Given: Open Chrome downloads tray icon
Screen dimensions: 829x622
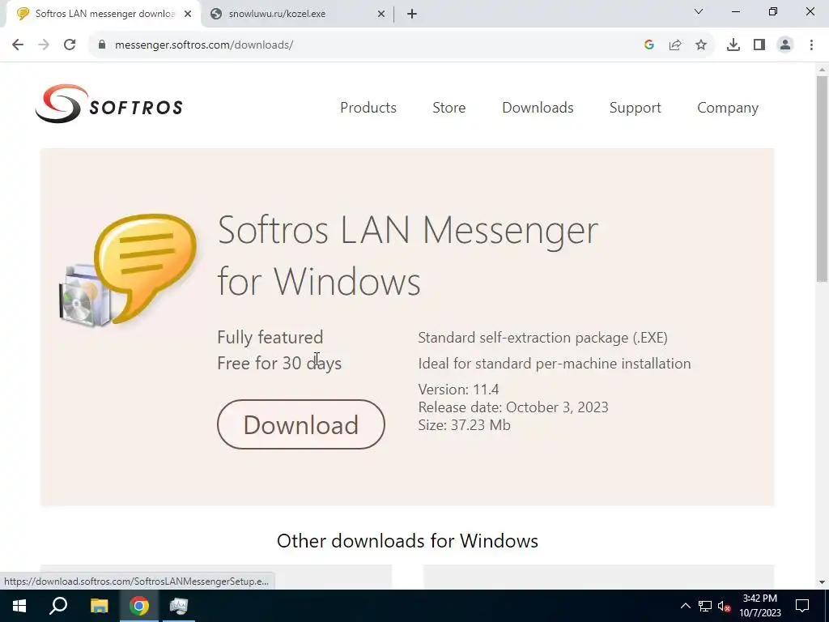Looking at the screenshot, I should click(733, 45).
